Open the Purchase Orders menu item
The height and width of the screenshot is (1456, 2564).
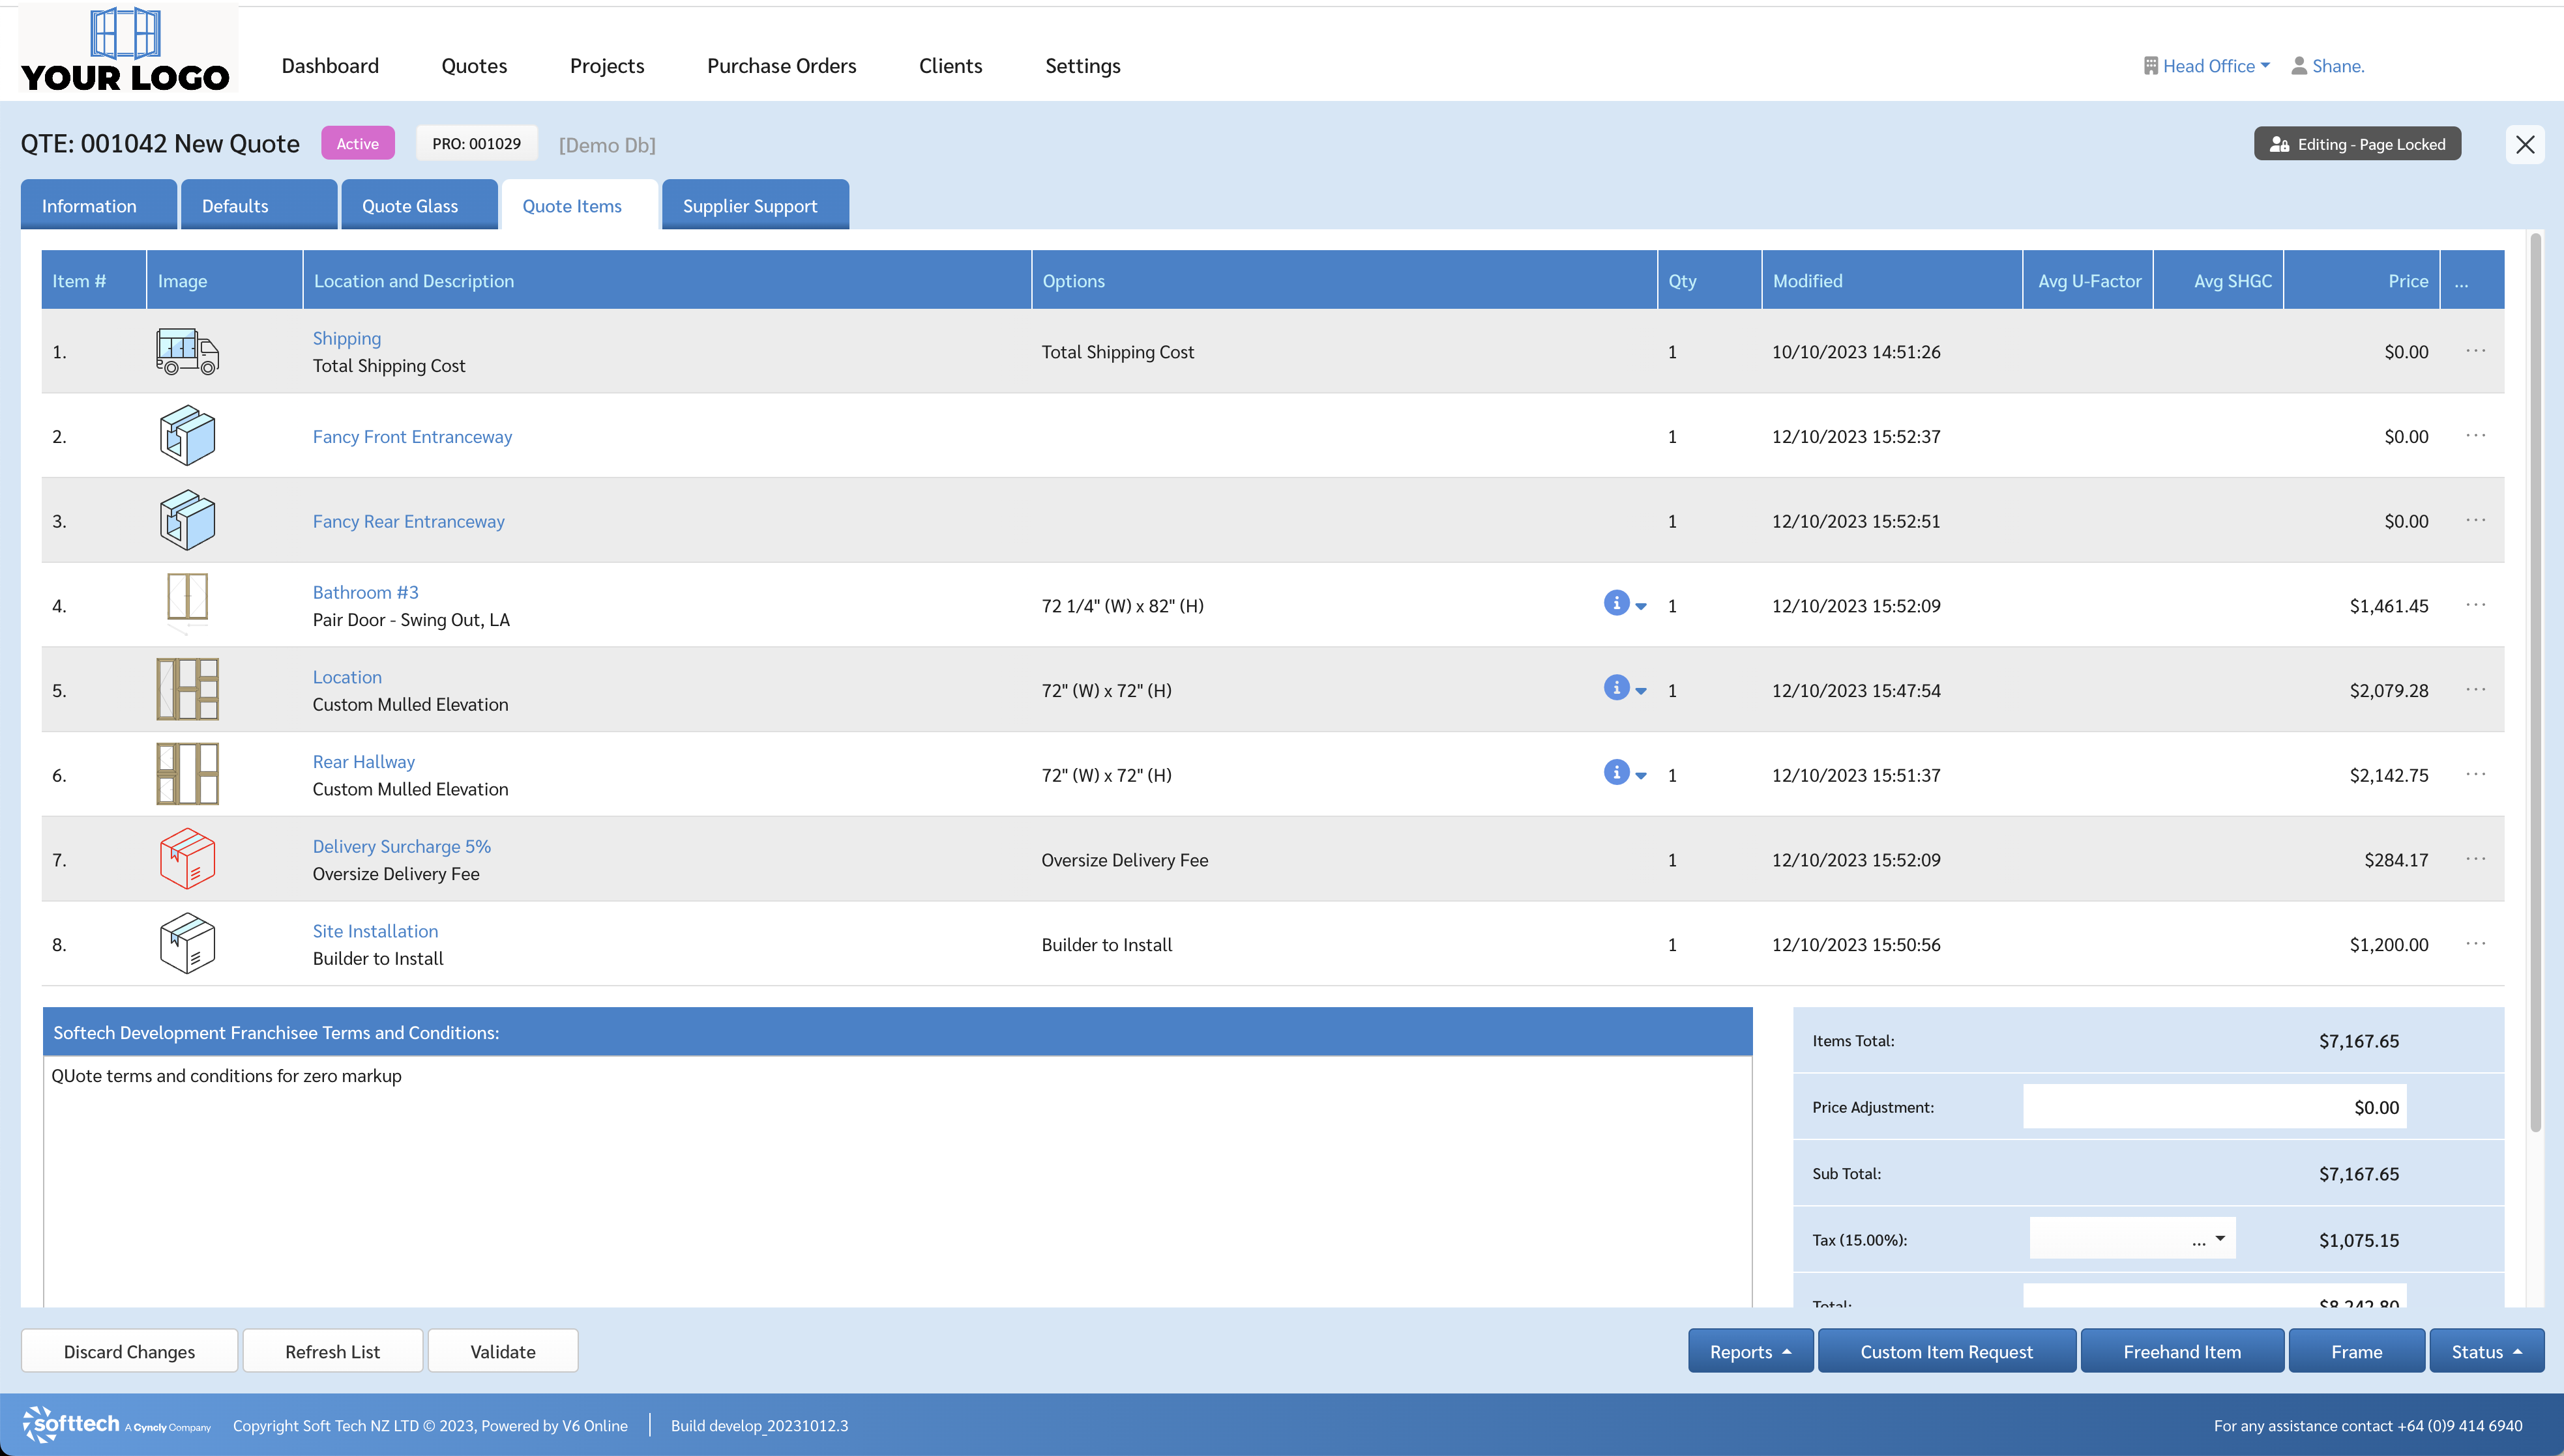(781, 66)
